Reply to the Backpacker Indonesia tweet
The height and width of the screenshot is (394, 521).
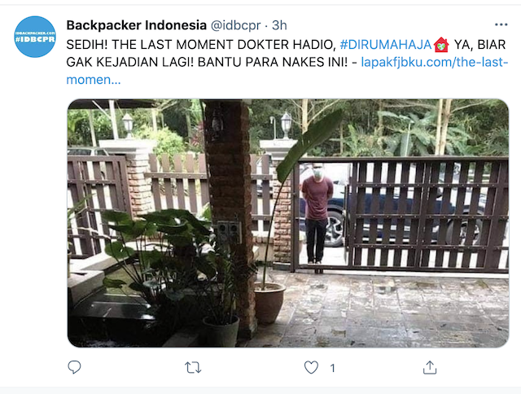[74, 367]
